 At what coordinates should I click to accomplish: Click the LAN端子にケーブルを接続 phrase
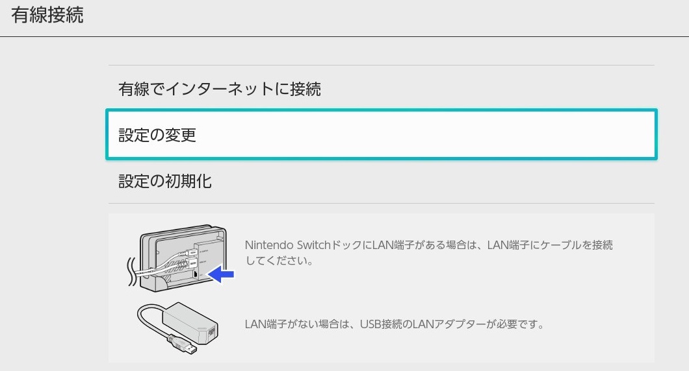click(x=550, y=245)
